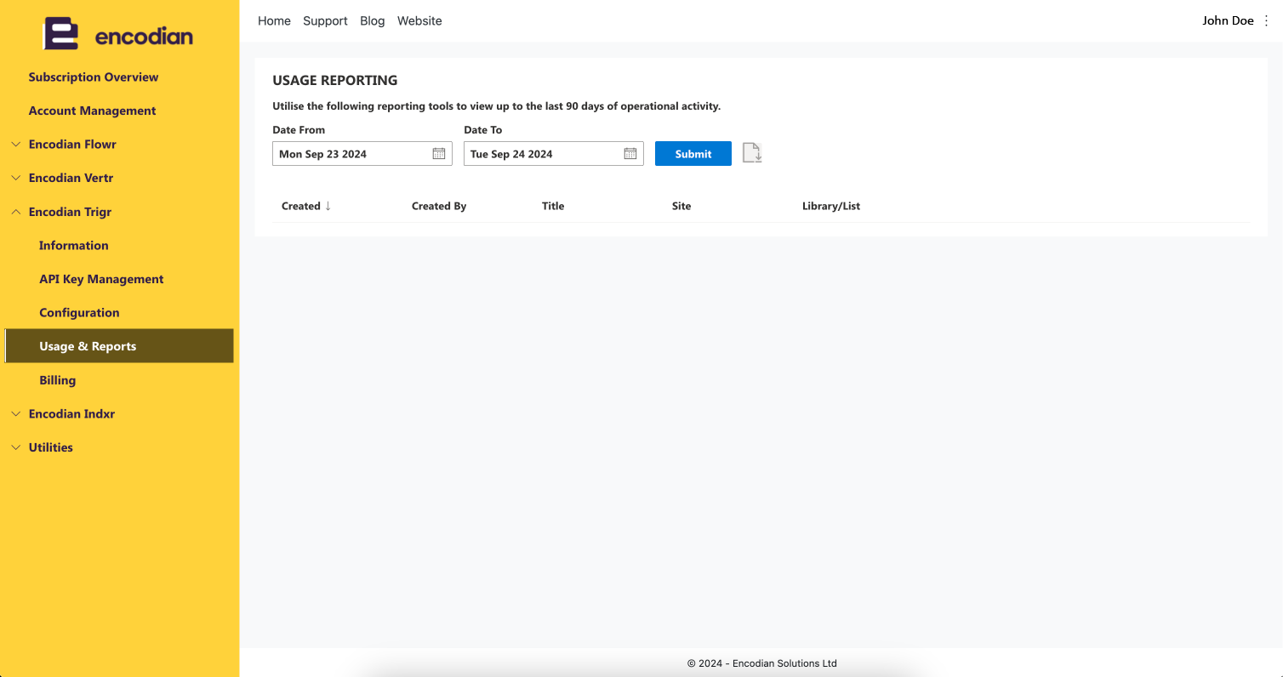Open the Blog link in header
The width and height of the screenshot is (1283, 677).
click(x=373, y=20)
